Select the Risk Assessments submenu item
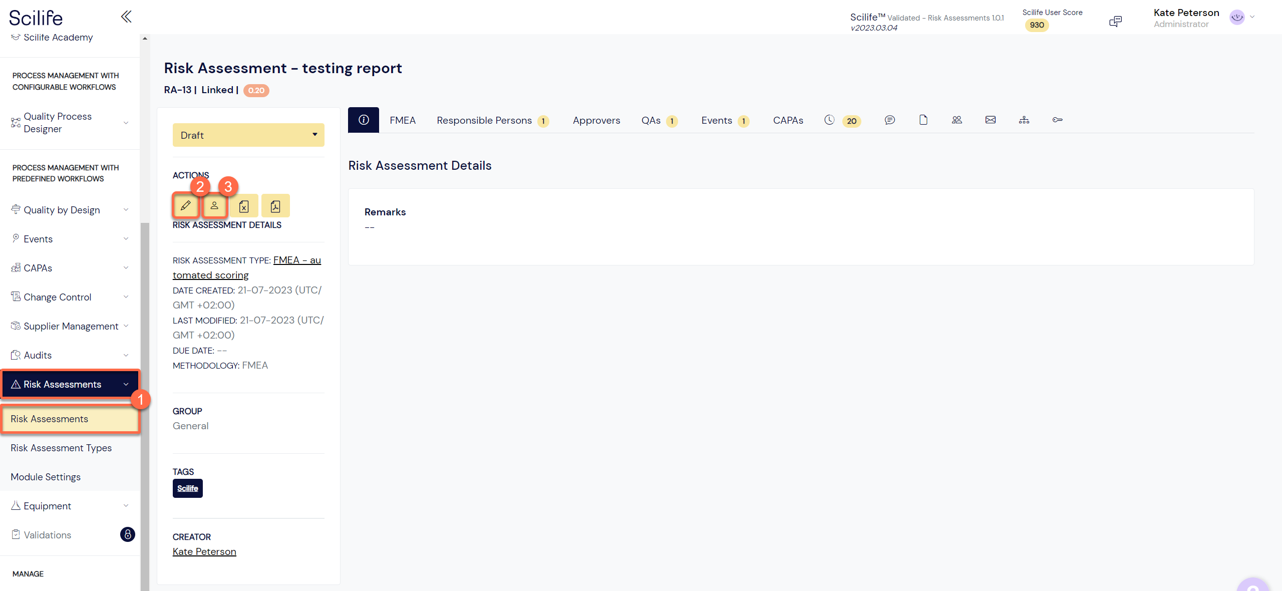 coord(70,419)
